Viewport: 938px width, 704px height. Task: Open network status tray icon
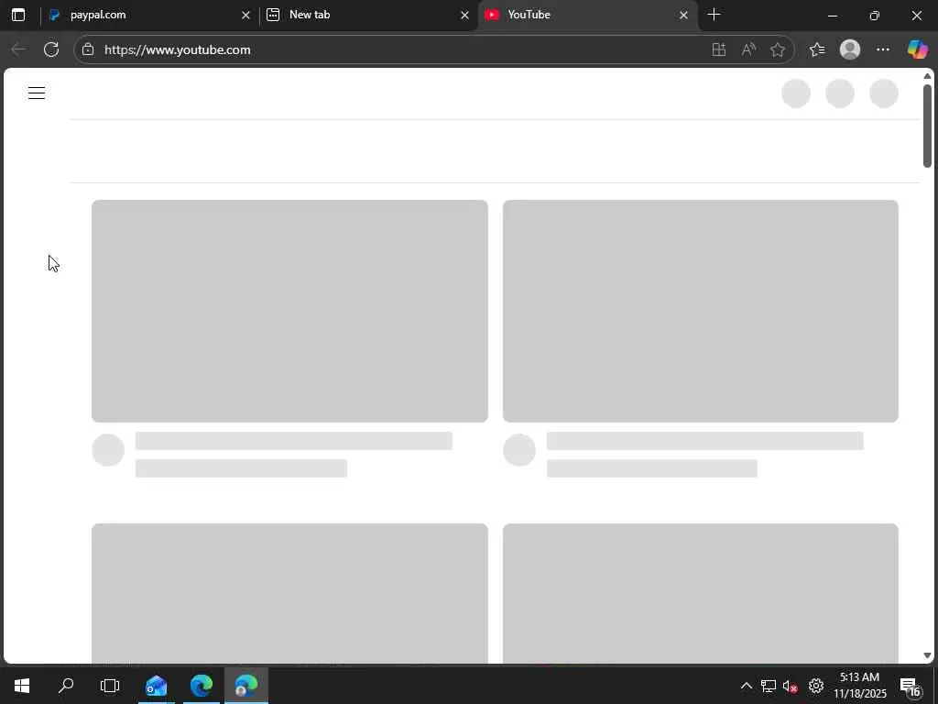coord(769,686)
